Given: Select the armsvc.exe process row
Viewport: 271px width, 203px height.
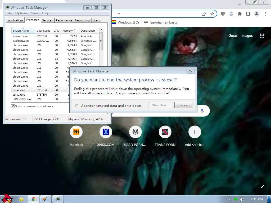Looking at the screenshot, I should click(x=55, y=36).
